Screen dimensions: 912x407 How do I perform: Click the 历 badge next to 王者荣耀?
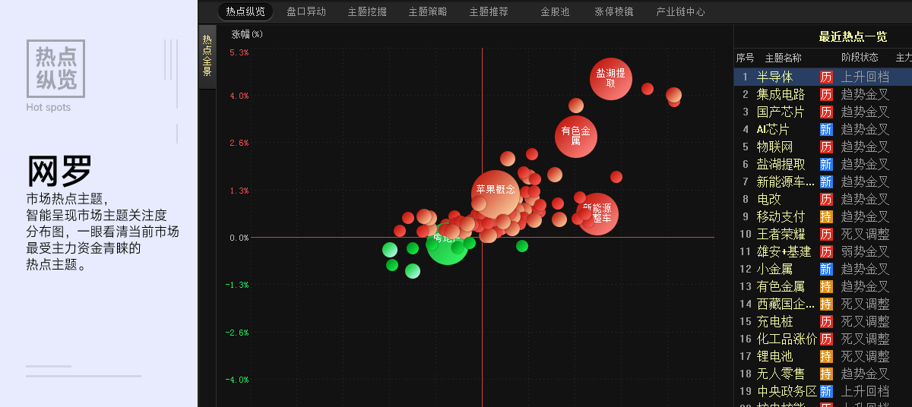click(x=826, y=234)
